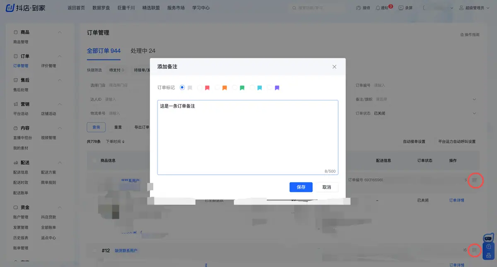
Task: Click the user avatar icon beside 超级管理员
Action: [461, 8]
